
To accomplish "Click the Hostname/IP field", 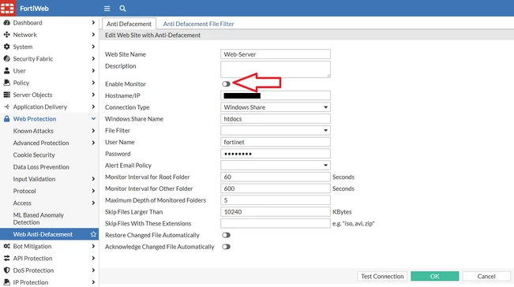I will [x=276, y=95].
